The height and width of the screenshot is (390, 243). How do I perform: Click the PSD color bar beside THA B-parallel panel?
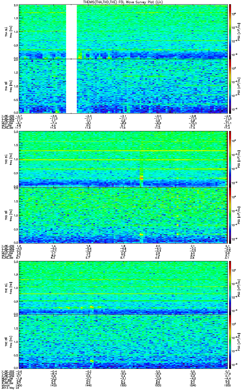pyautogui.click(x=230, y=86)
